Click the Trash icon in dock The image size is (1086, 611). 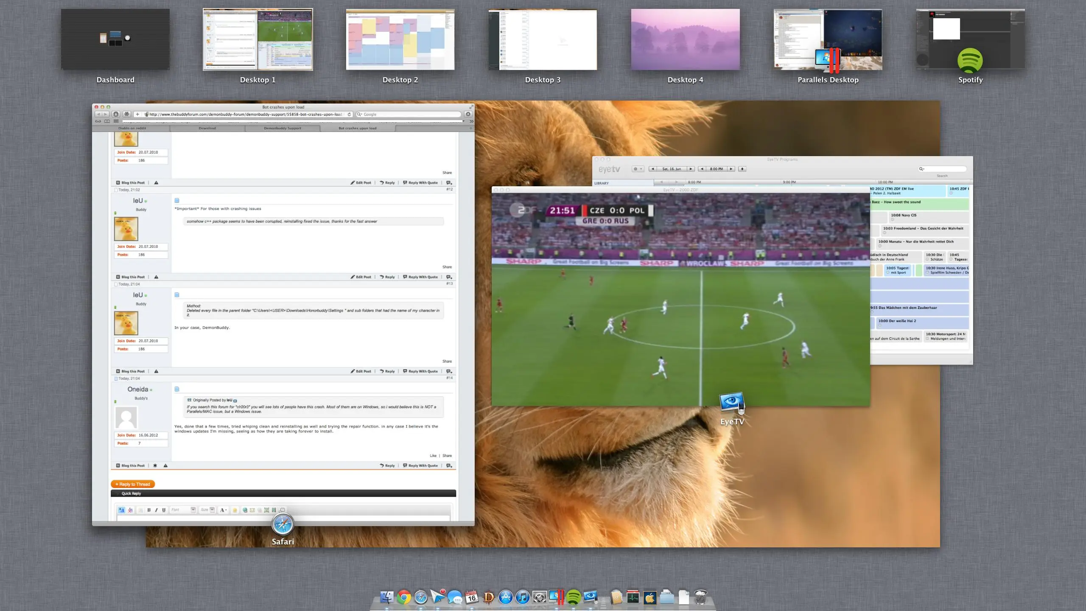click(701, 597)
